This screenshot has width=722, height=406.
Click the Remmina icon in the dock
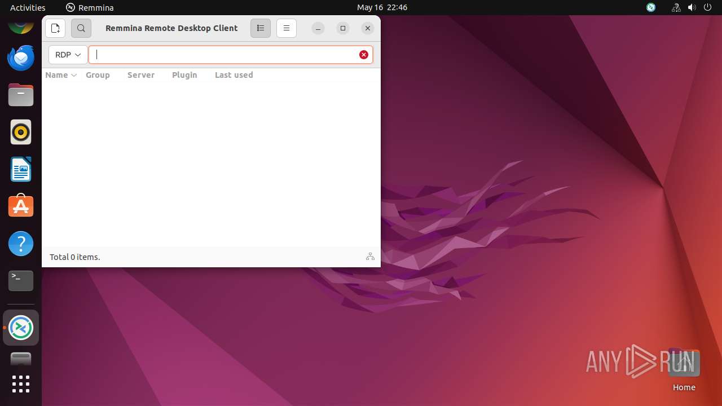(x=21, y=328)
